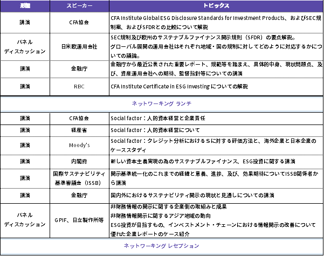Click 講演 cell in the ISSB row

25,178
